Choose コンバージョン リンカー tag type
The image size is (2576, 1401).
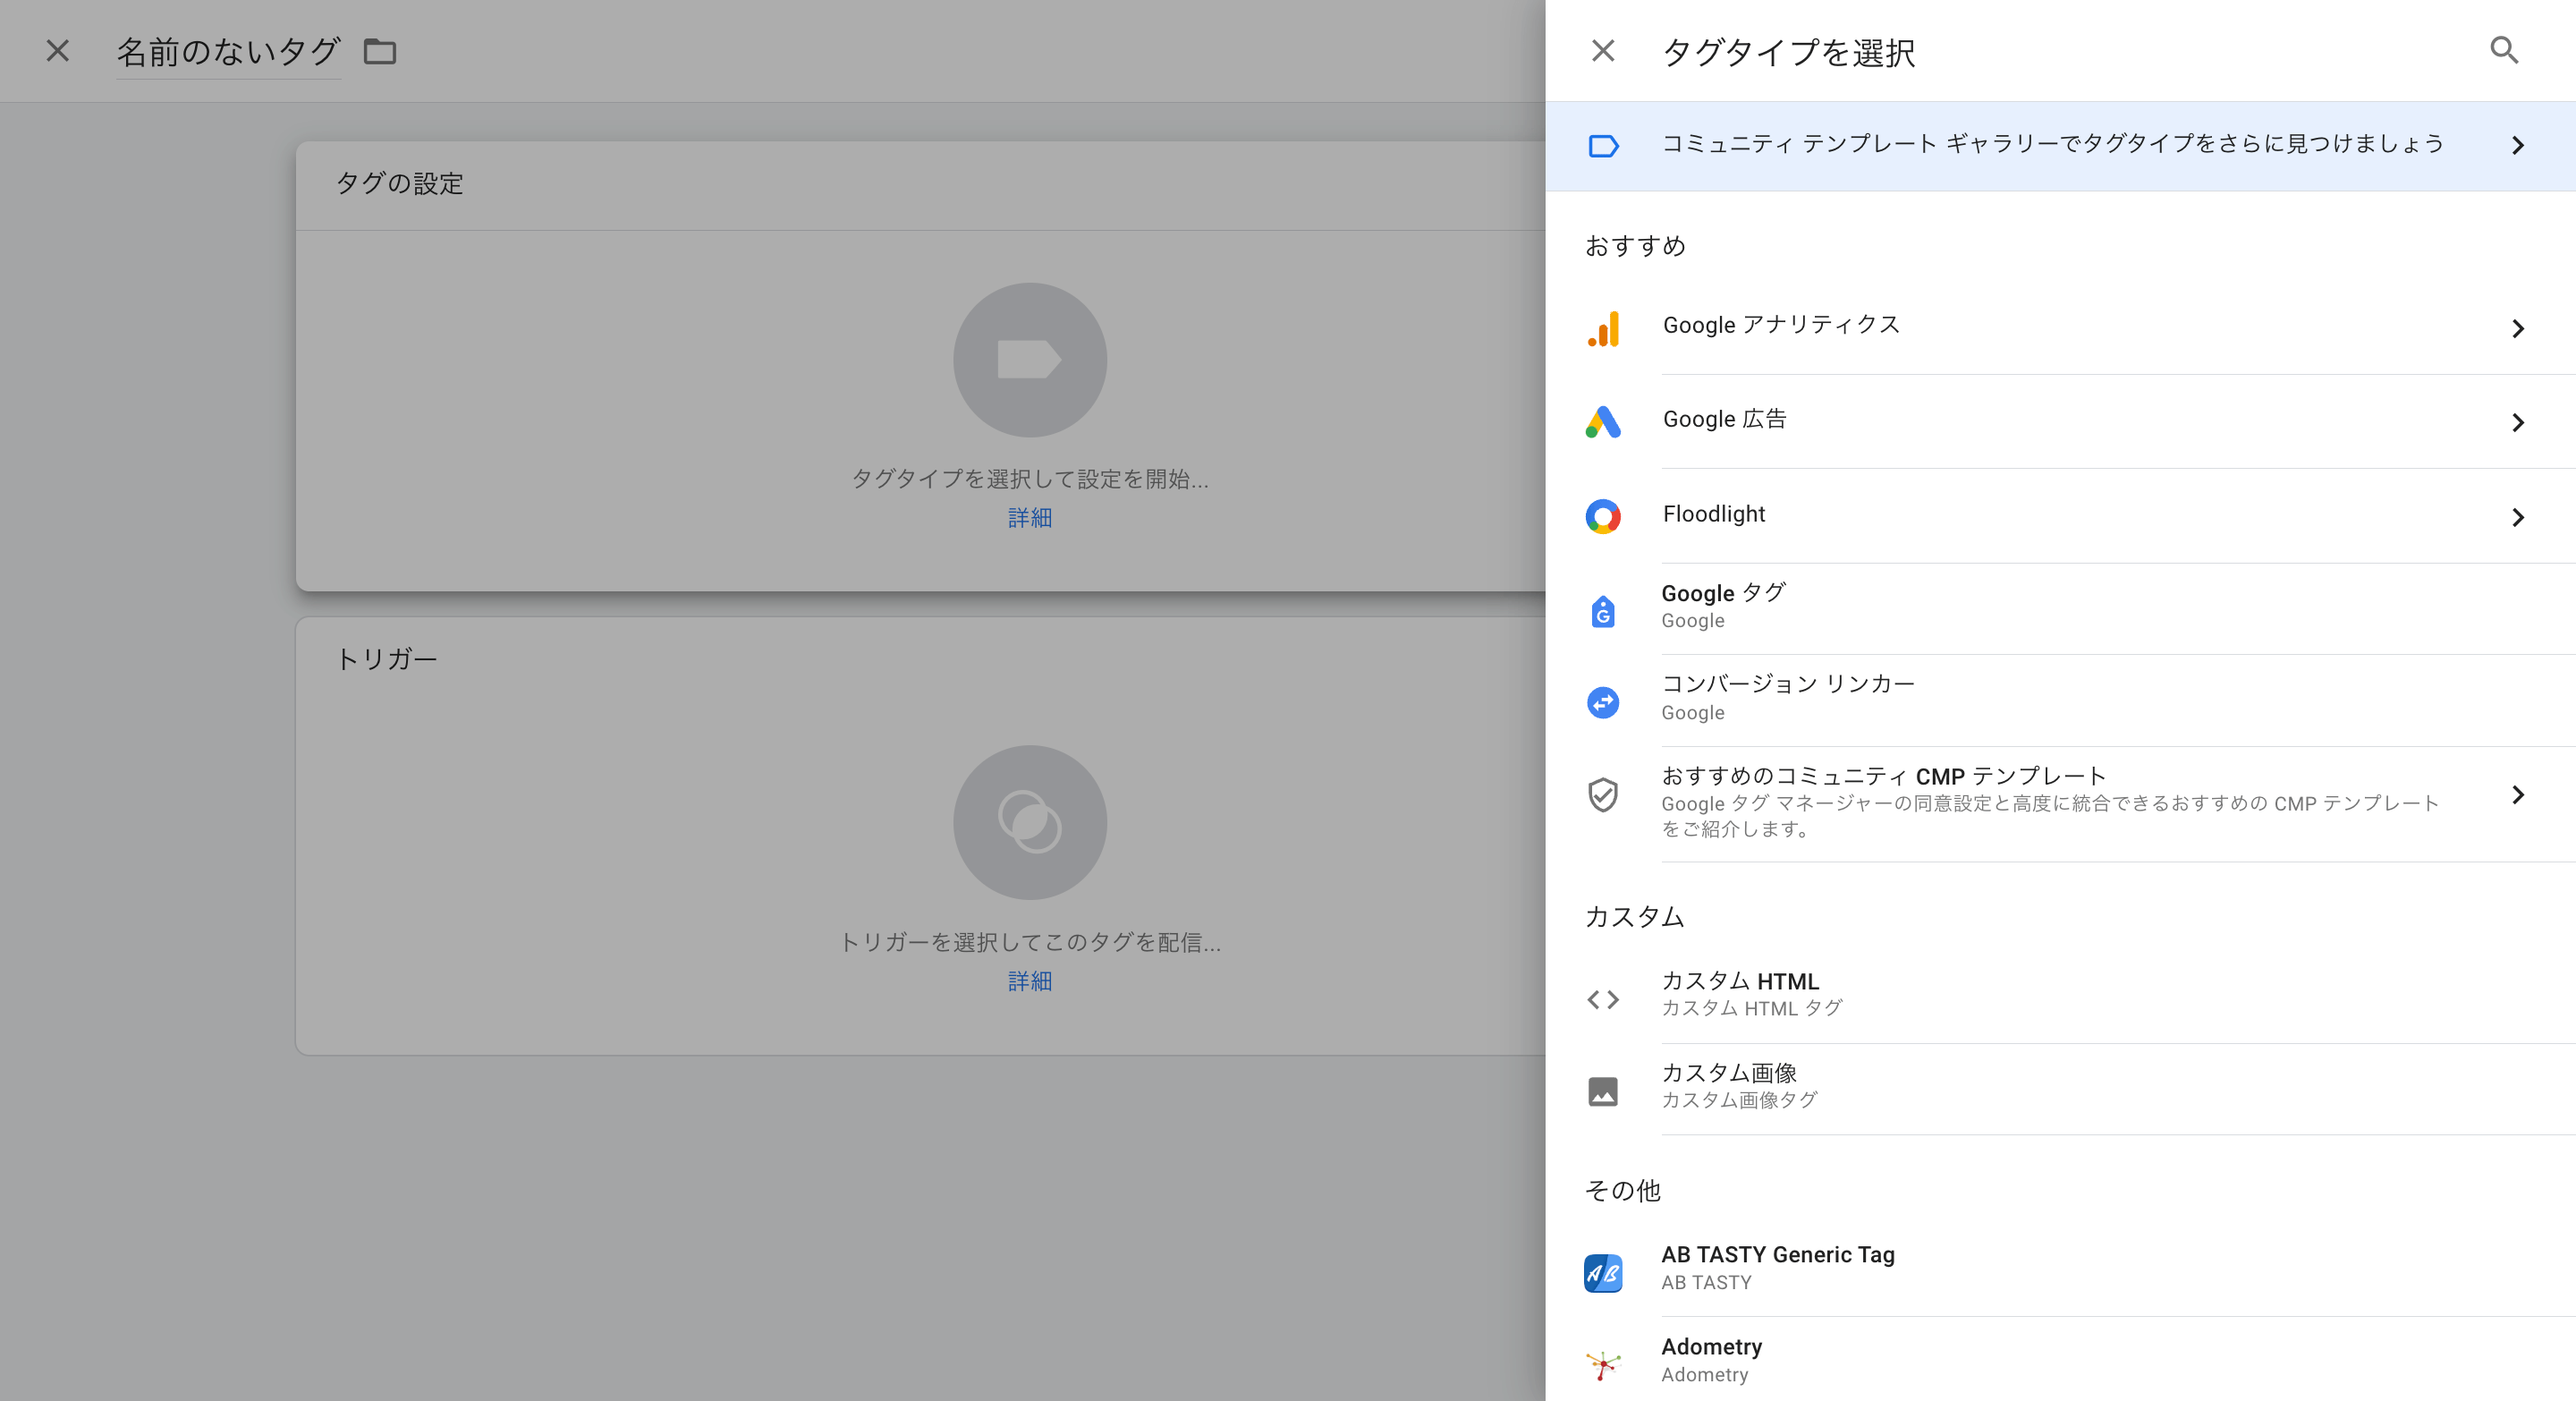[x=2060, y=700]
